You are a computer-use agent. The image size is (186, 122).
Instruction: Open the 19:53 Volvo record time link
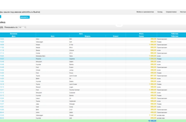point(2,39)
